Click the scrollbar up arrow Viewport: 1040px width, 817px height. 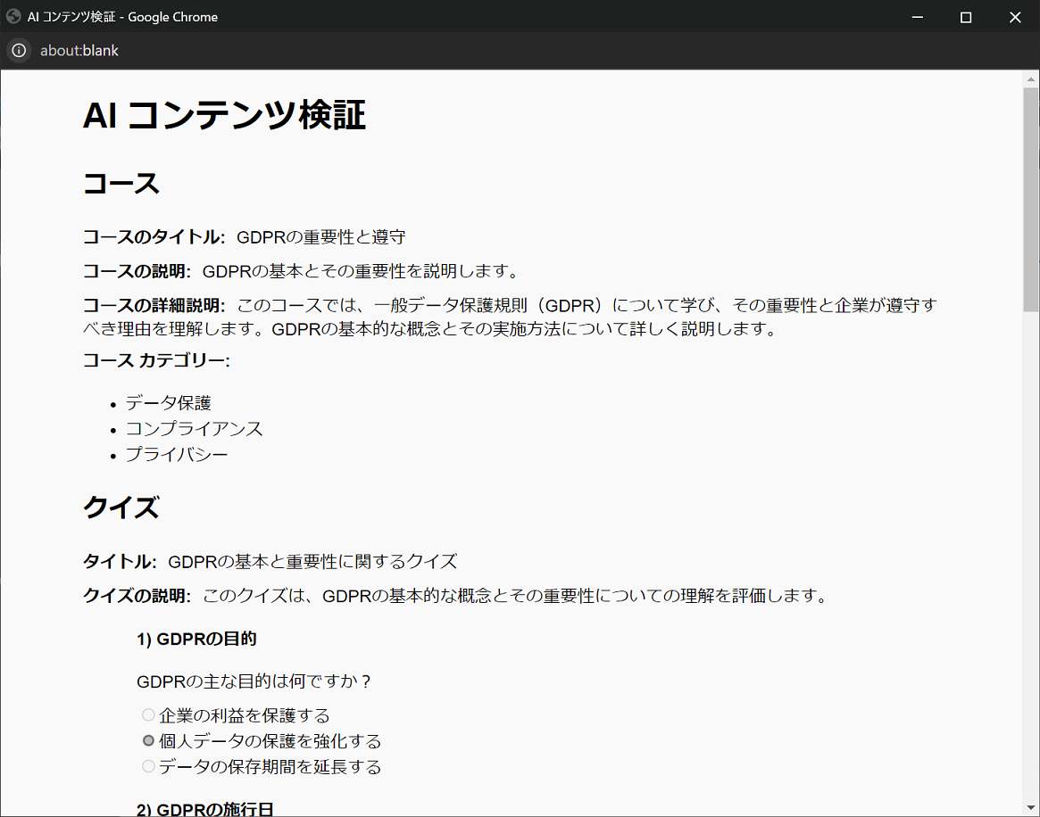click(1031, 78)
